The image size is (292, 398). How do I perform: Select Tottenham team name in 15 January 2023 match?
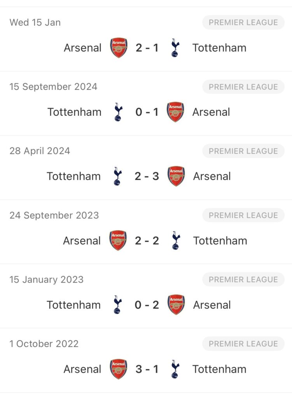(74, 305)
